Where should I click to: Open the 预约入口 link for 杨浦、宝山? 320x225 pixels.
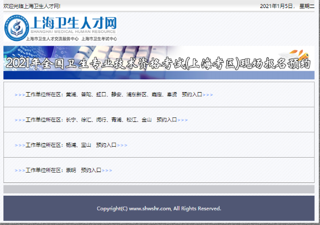click(106, 145)
